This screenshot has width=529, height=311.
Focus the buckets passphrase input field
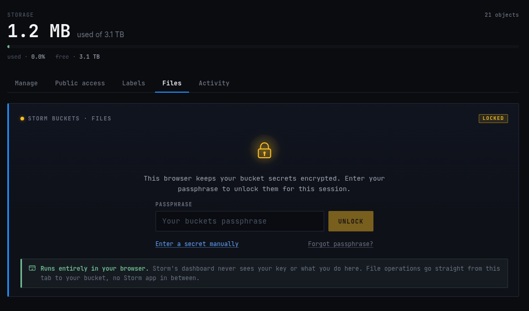tap(239, 221)
